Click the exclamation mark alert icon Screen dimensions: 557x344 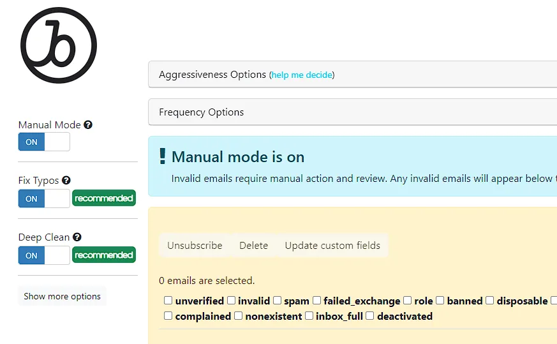(x=162, y=156)
